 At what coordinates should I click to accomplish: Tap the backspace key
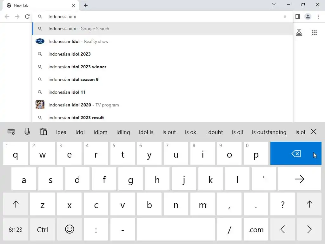point(296,153)
